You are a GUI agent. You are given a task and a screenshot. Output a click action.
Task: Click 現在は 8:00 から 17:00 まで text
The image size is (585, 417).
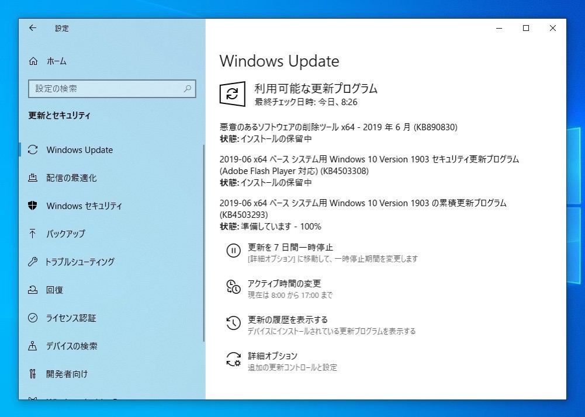(x=290, y=295)
